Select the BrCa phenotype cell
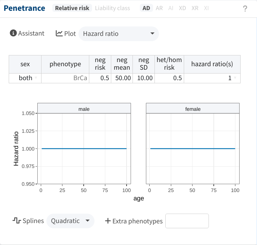257x245 pixels. click(x=65, y=78)
